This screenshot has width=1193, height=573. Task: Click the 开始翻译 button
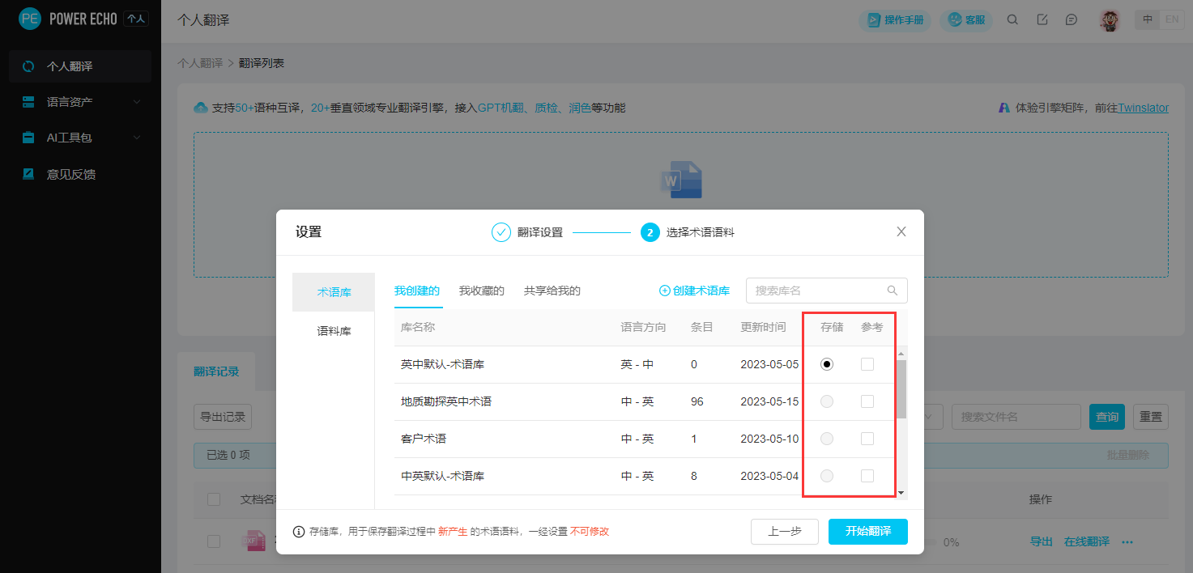(x=867, y=532)
